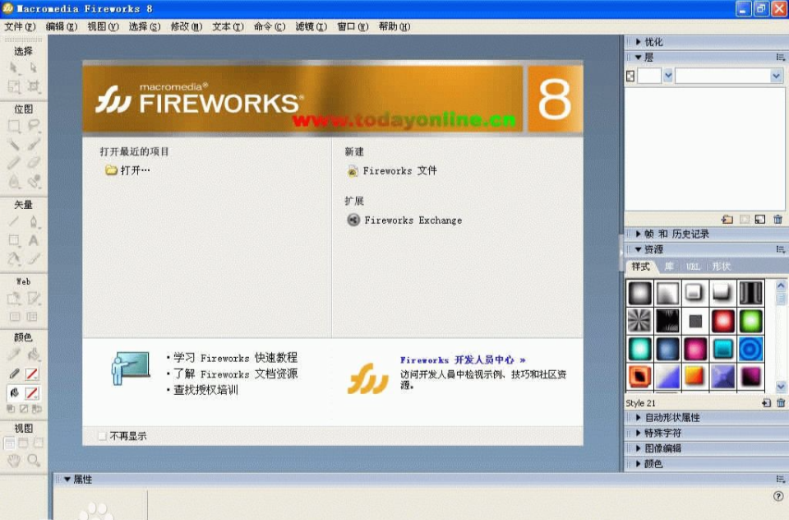Select the Blur tool
Screen dimensions: 789x520
pos(14,181)
